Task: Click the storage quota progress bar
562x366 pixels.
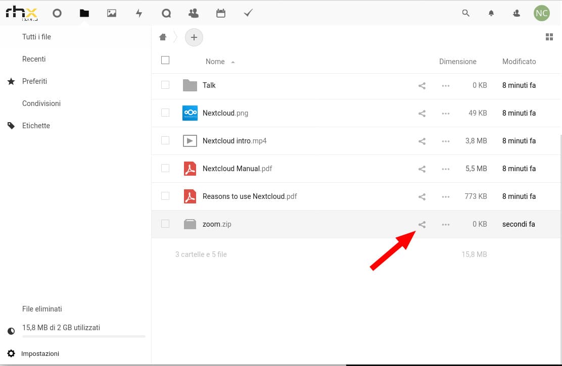Action: click(83, 337)
